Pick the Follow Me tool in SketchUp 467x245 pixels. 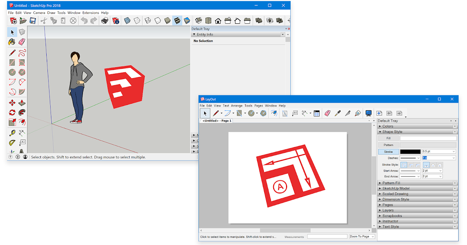coord(22,113)
